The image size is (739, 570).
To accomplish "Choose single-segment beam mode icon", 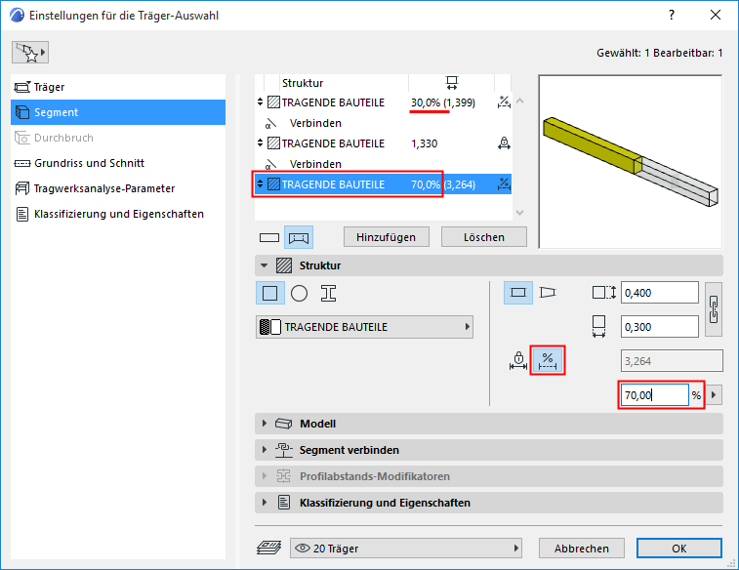I will [x=269, y=237].
